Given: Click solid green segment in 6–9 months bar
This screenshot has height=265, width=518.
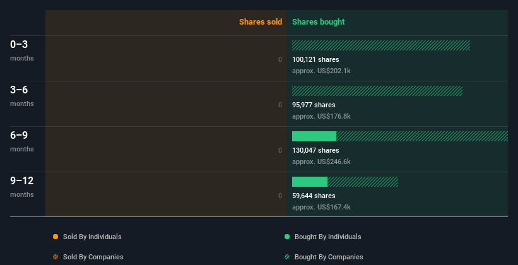Looking at the screenshot, I should point(314,136).
